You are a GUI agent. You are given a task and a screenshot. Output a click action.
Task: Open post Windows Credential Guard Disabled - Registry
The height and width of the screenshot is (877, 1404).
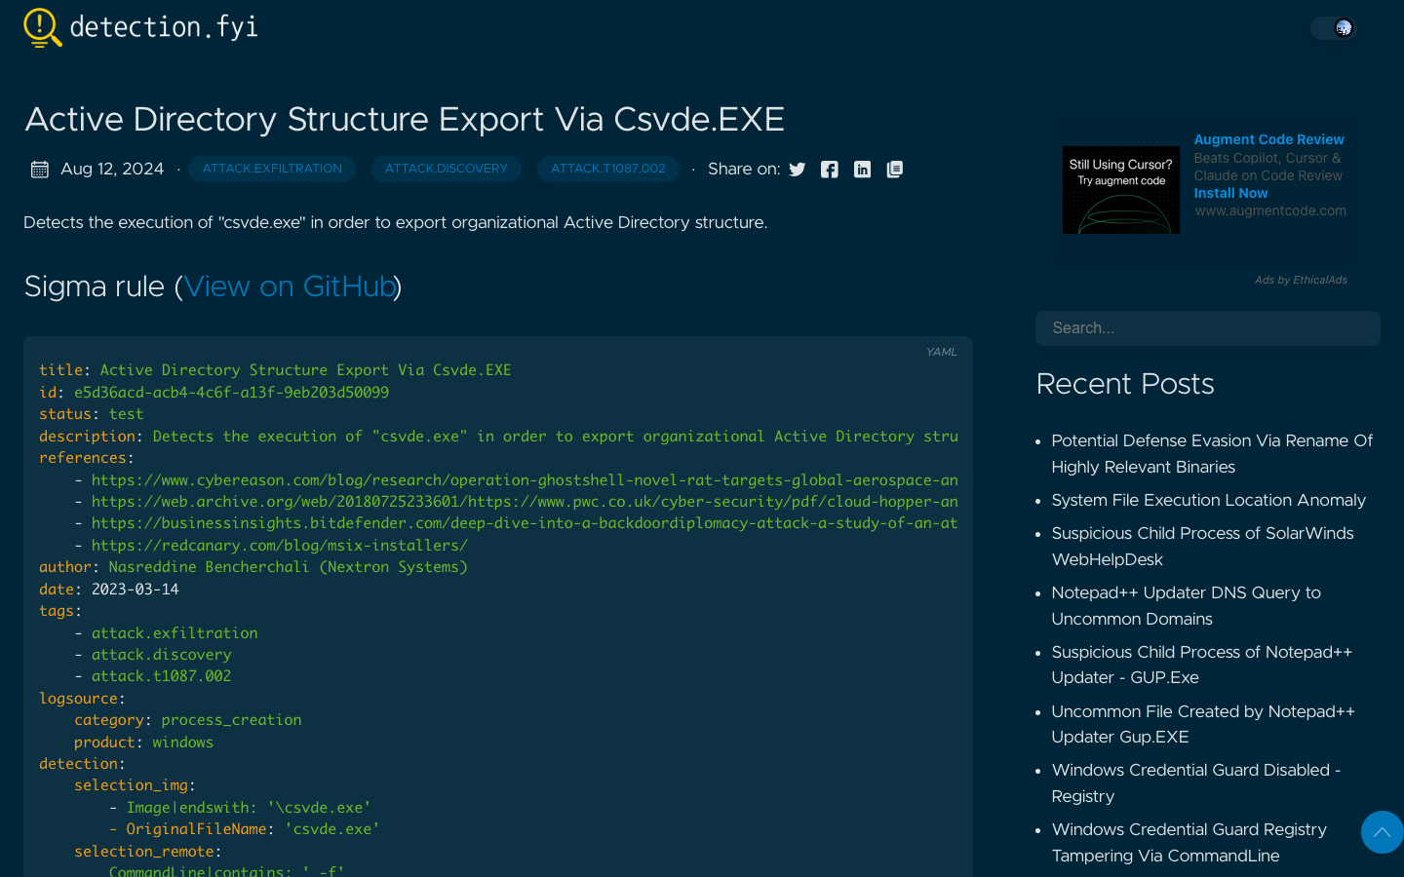click(x=1196, y=782)
